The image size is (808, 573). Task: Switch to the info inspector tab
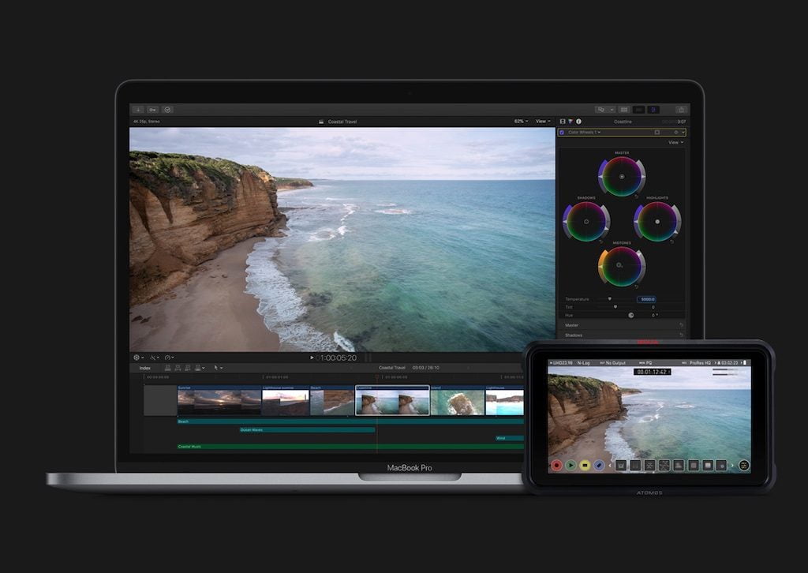click(x=578, y=122)
